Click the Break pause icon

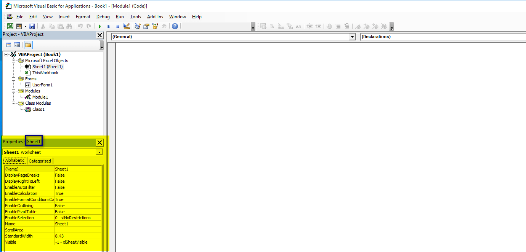109,26
